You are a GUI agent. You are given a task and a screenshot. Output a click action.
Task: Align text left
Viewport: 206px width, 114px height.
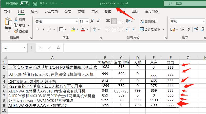pyautogui.click(x=108, y=29)
